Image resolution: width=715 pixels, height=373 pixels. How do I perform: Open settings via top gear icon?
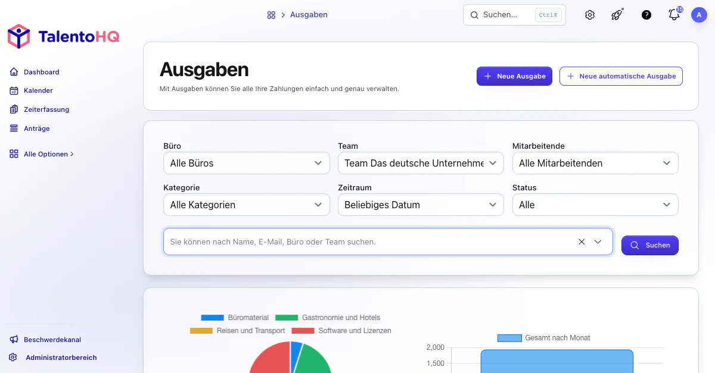[590, 15]
